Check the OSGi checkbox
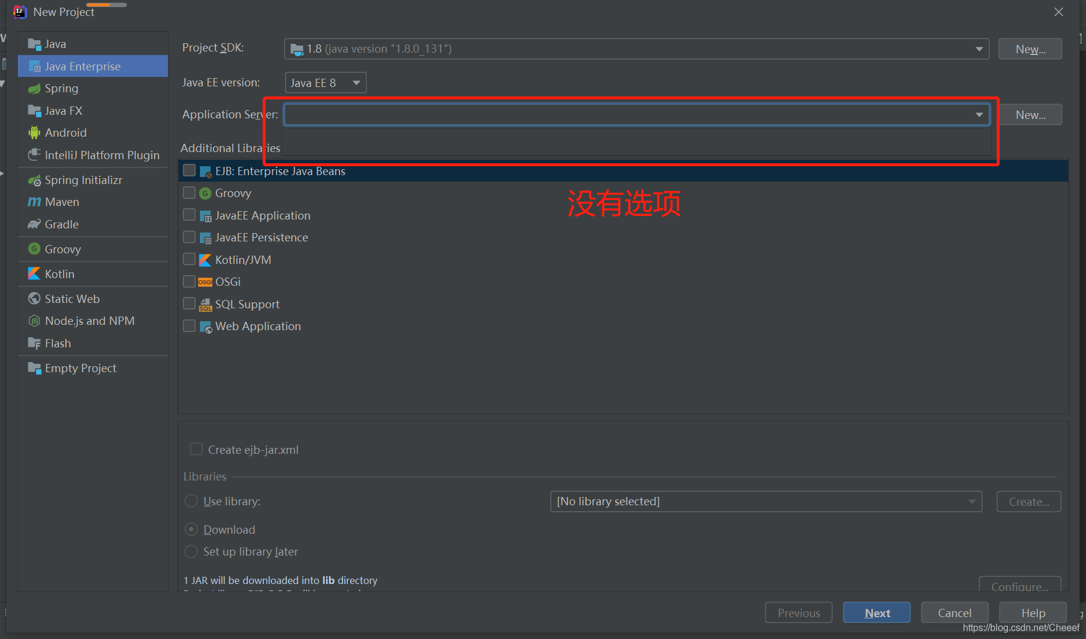 tap(189, 281)
